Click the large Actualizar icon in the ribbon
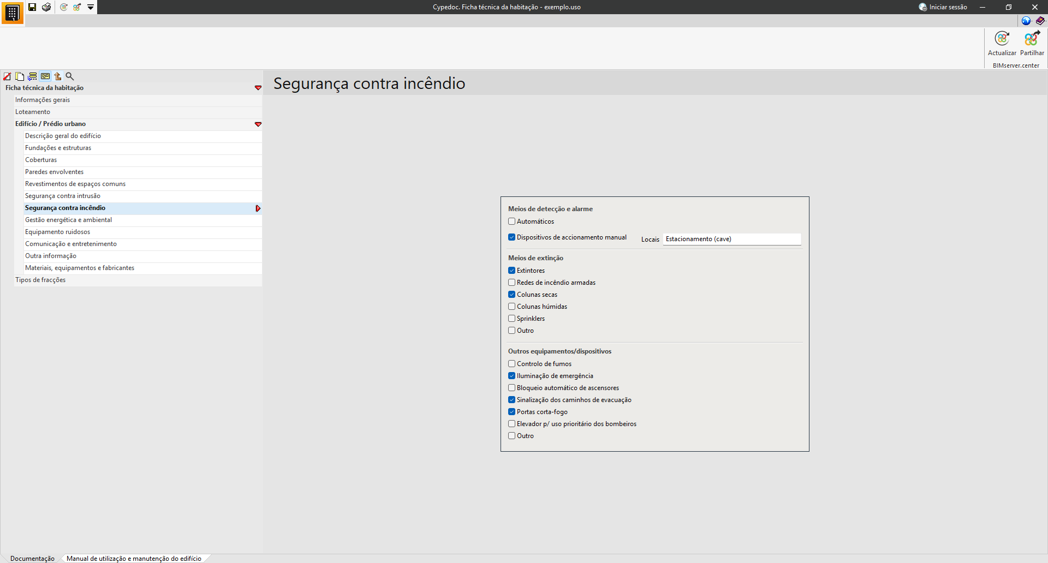Viewport: 1048px width, 563px height. click(1002, 39)
